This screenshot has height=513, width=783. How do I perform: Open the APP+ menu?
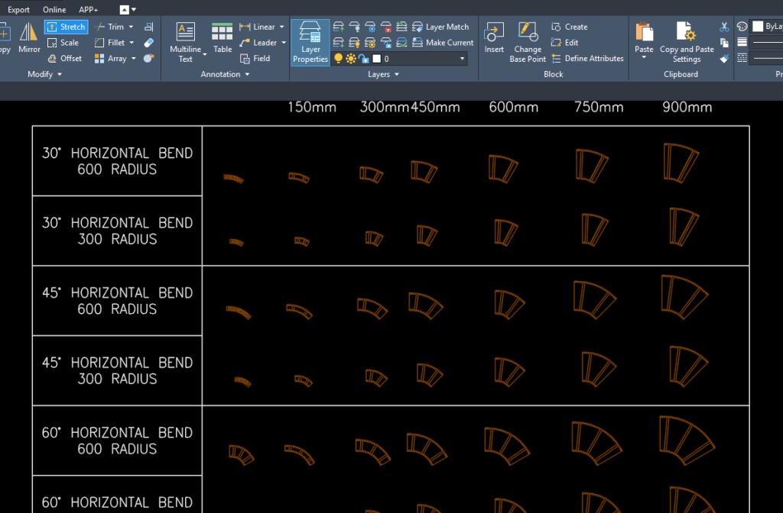pos(88,9)
